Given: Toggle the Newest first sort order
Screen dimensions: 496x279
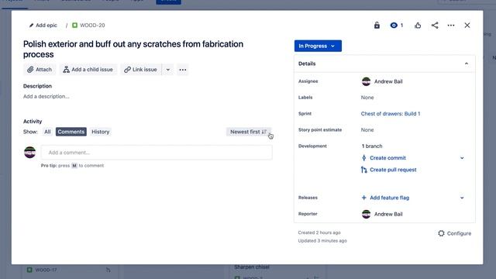Looking at the screenshot, I should [x=248, y=132].
